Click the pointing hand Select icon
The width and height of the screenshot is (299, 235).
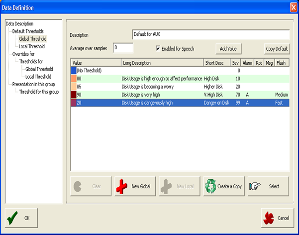click(x=256, y=186)
